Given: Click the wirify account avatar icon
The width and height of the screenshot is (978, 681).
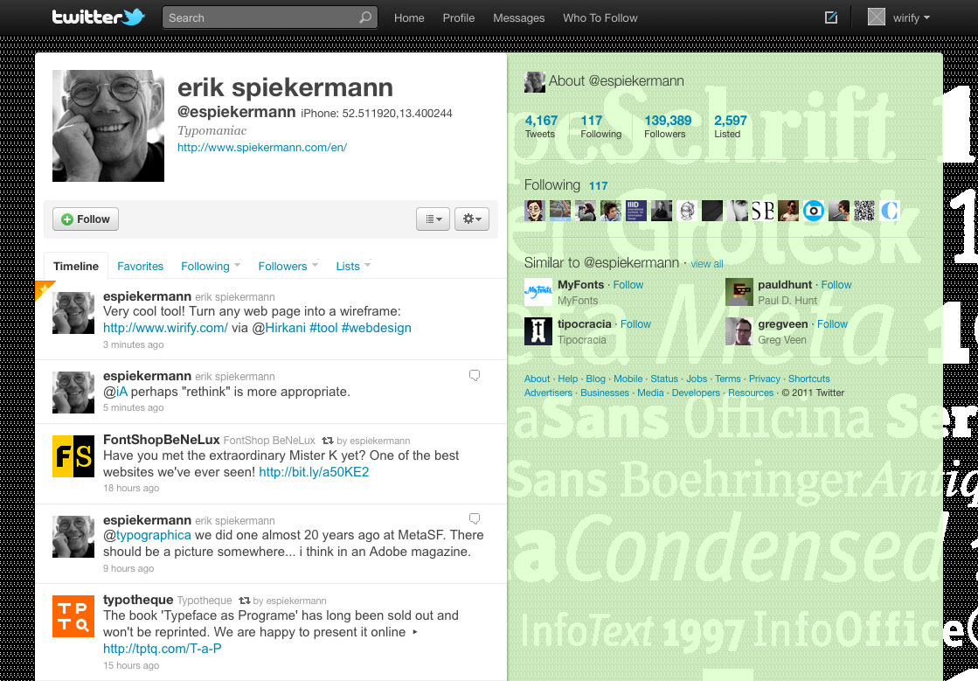Looking at the screenshot, I should (x=877, y=17).
